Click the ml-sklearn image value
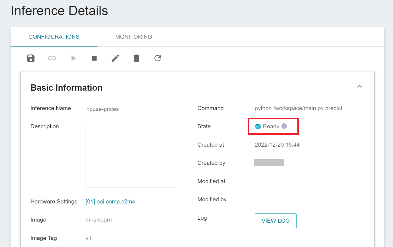Viewport: 393px width, 247px height. point(99,220)
